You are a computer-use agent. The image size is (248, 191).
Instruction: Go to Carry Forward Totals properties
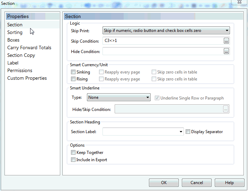tap(29, 48)
